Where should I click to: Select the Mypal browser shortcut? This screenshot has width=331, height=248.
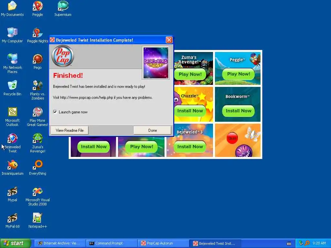12,194
